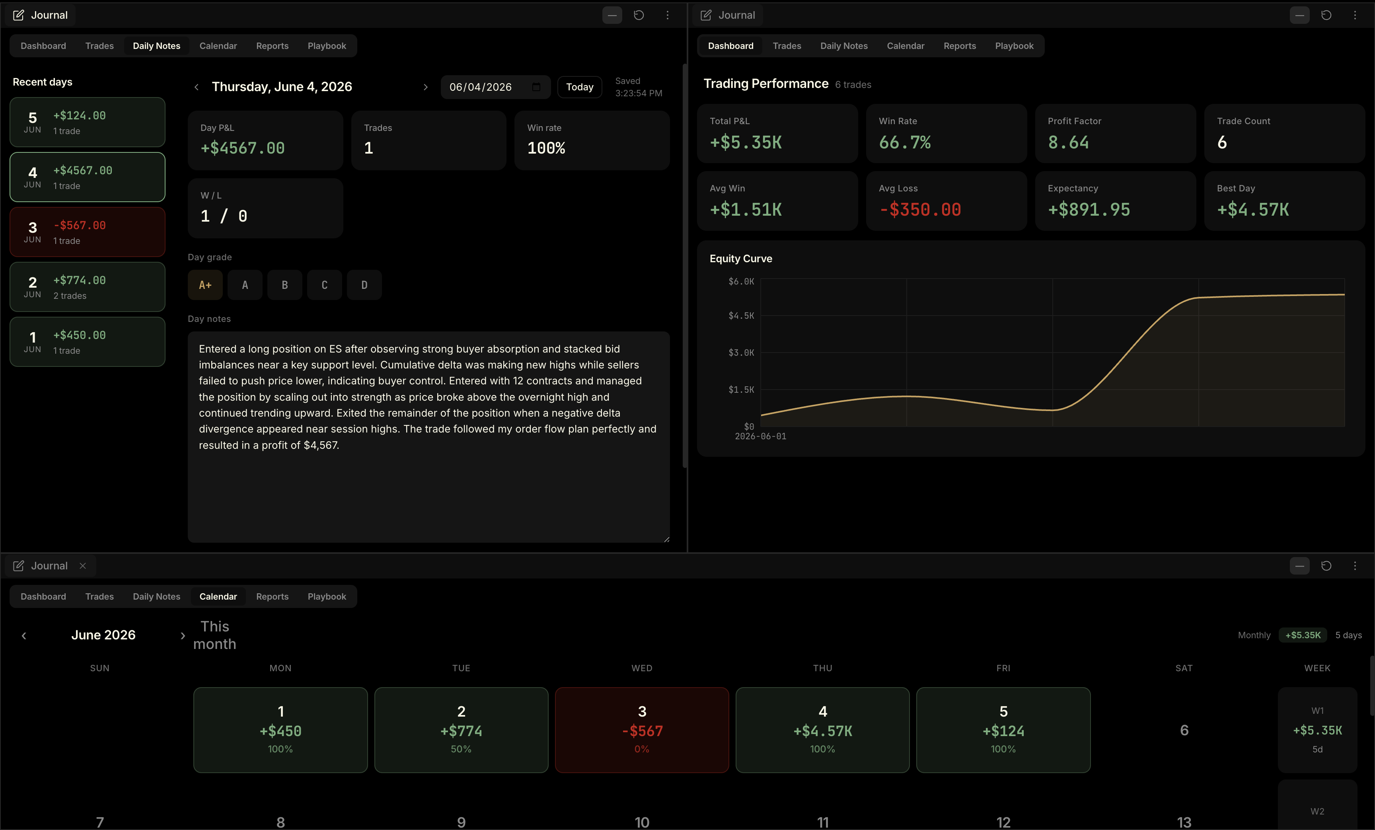Open June 1 +$450 calendar cell
The image size is (1375, 830).
tap(281, 730)
